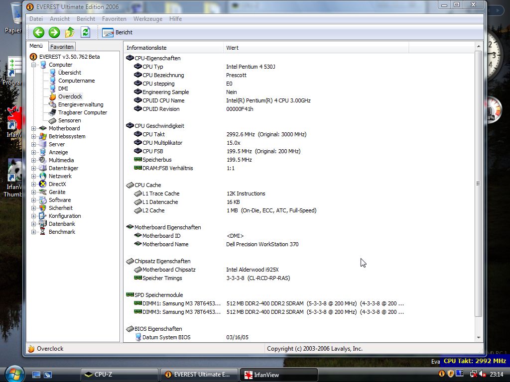
Task: Select the Datum System BIOS row
Action: coord(266,337)
